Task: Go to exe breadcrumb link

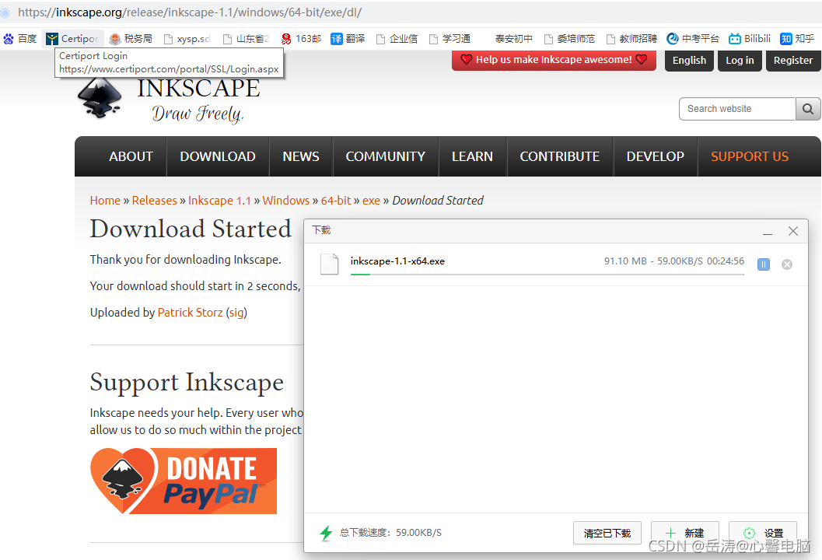Action: pos(371,201)
